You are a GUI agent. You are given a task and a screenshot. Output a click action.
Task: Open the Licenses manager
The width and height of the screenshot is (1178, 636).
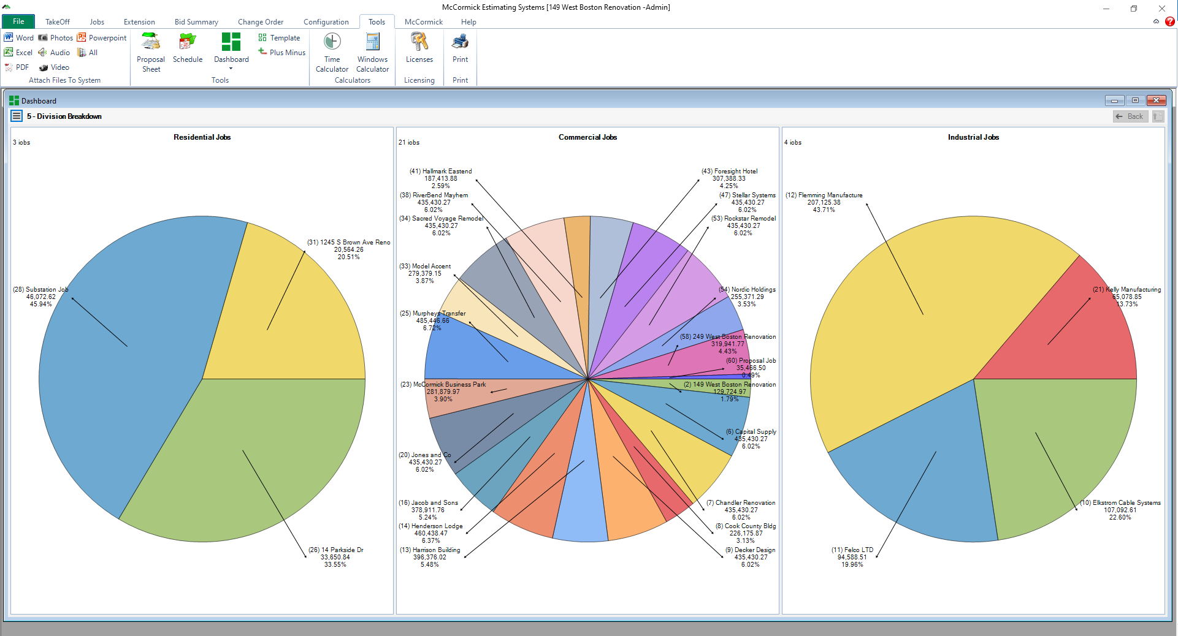pos(419,48)
